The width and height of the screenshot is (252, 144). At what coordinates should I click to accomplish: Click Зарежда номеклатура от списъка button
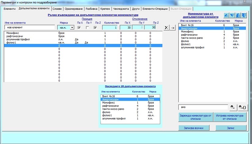pyautogui.click(x=196, y=117)
